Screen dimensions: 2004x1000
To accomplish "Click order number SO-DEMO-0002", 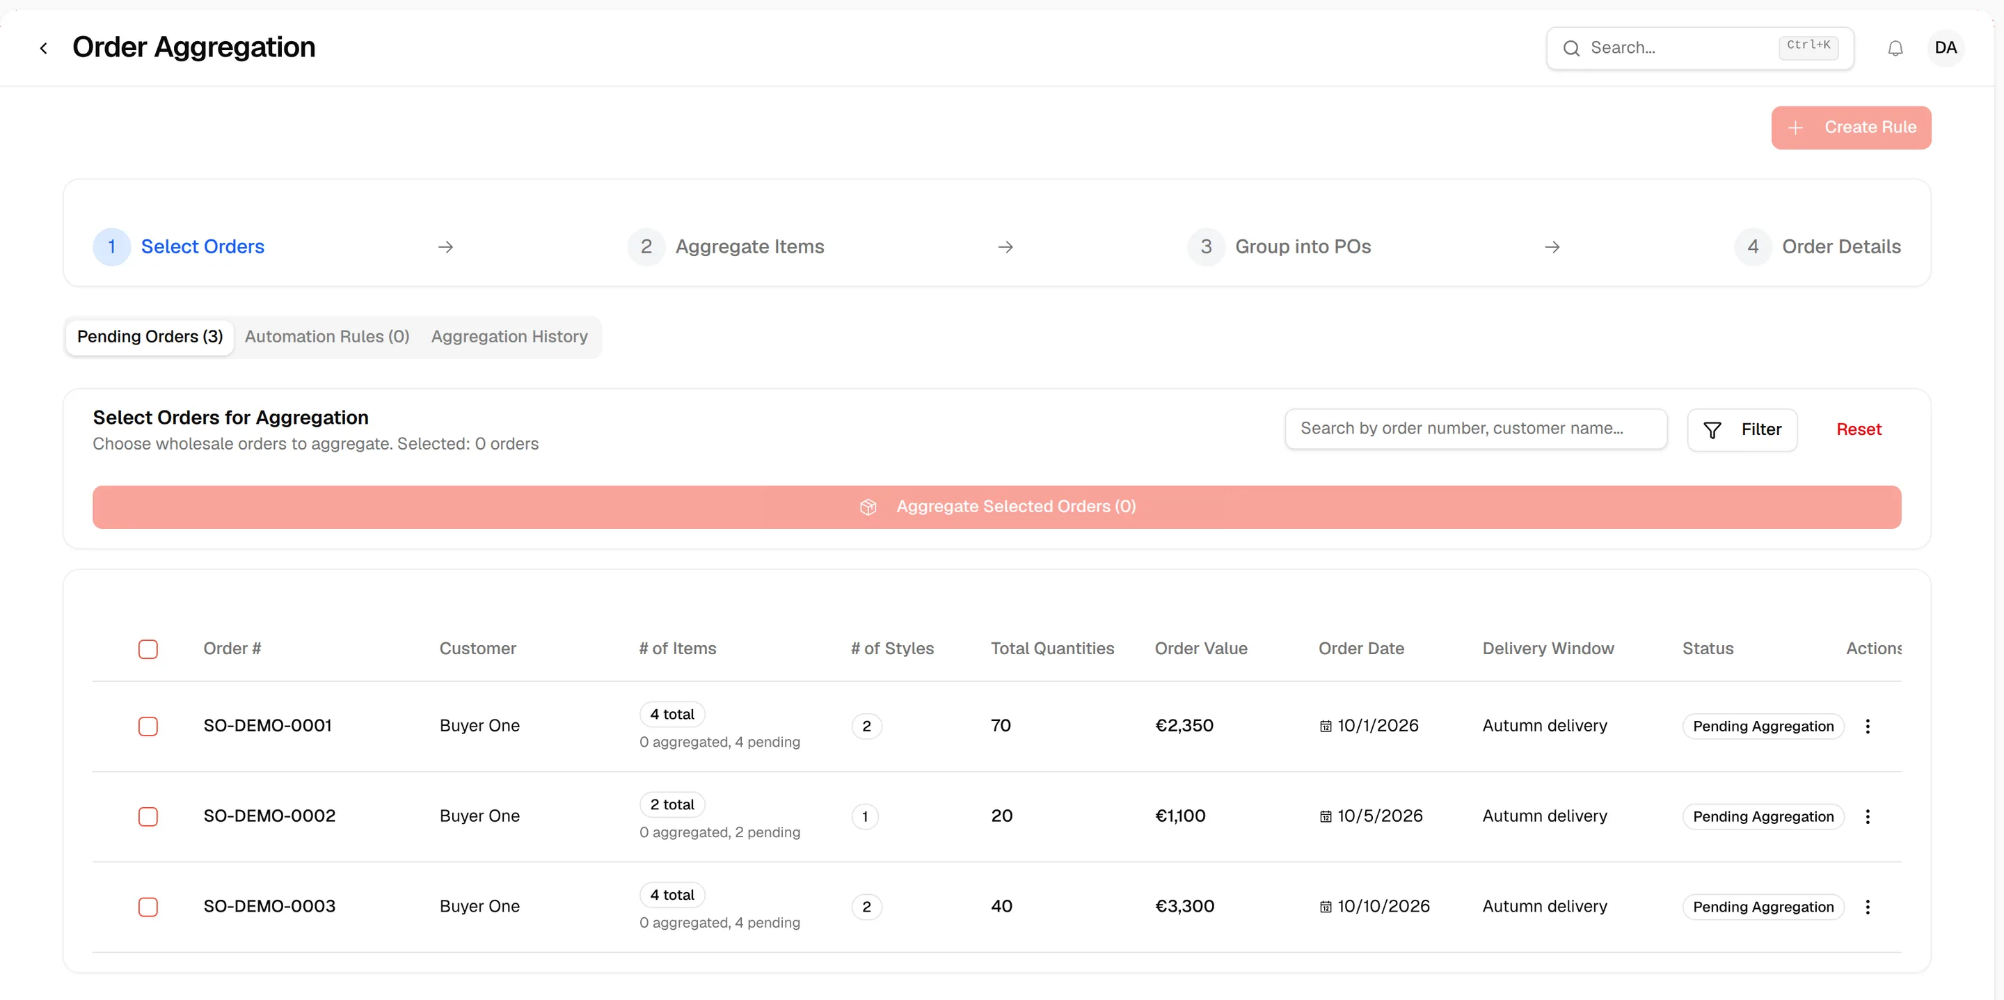I will point(269,816).
